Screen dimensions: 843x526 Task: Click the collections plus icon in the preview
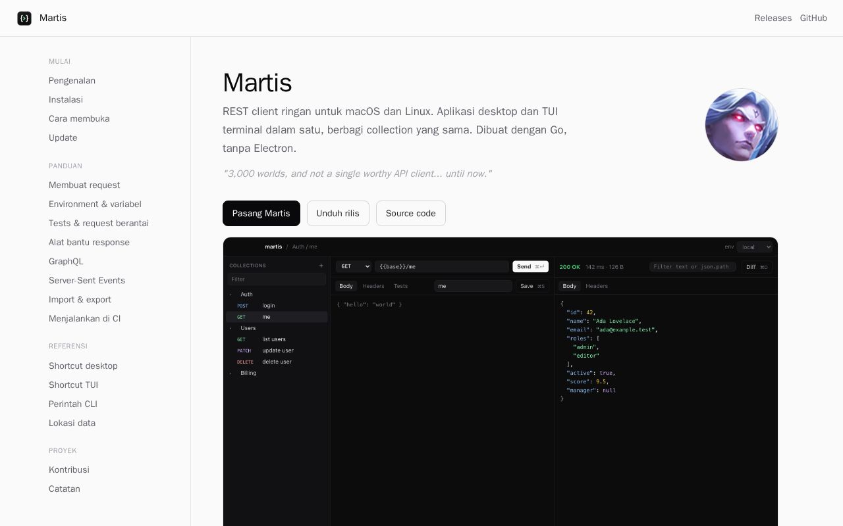[321, 266]
